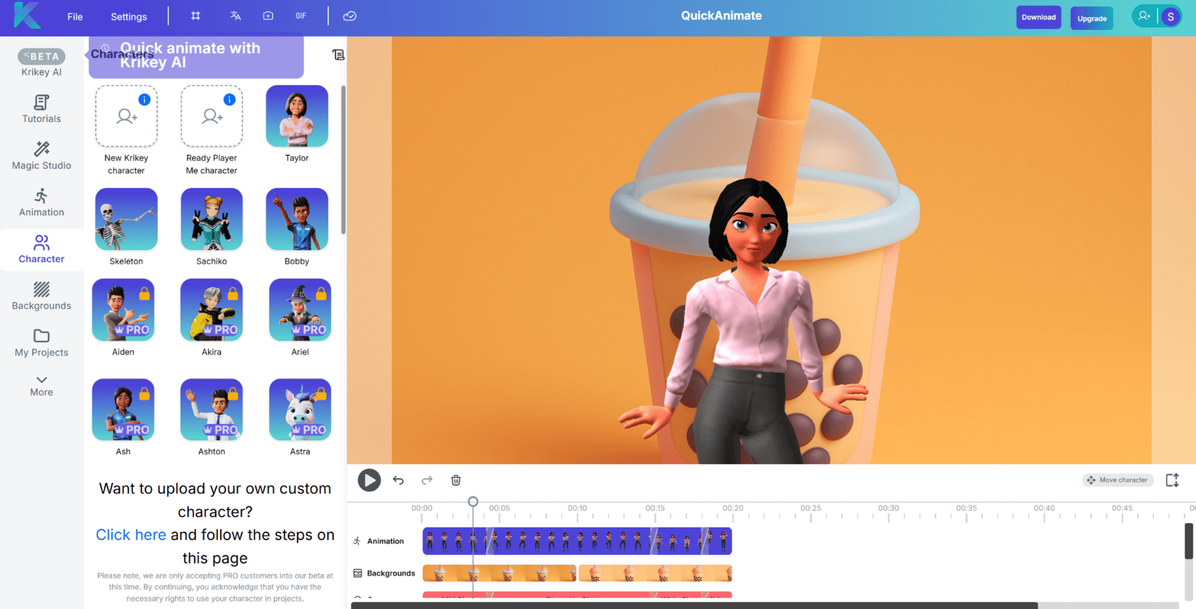This screenshot has height=609, width=1196.
Task: Click the Animation track running figure icon
Action: (x=357, y=541)
